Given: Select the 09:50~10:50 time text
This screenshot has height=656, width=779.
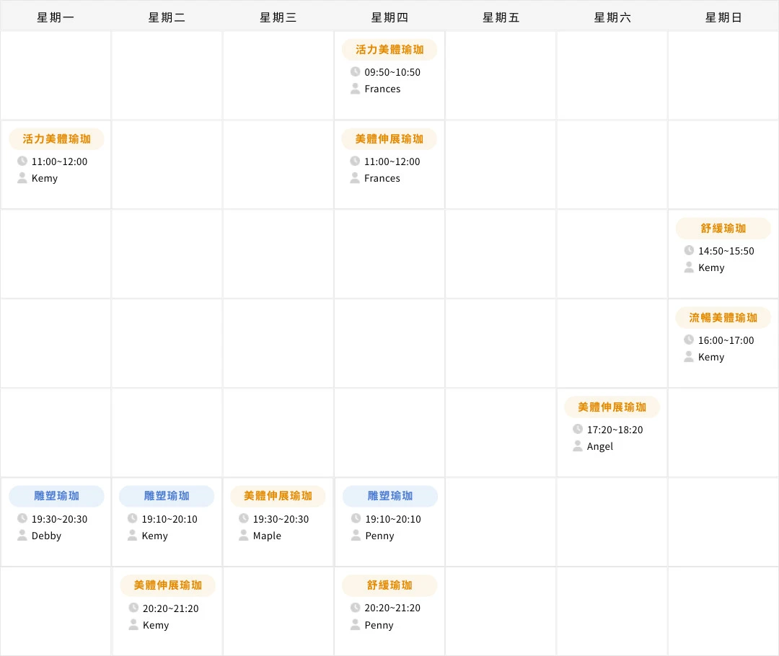Looking at the screenshot, I should pos(392,73).
